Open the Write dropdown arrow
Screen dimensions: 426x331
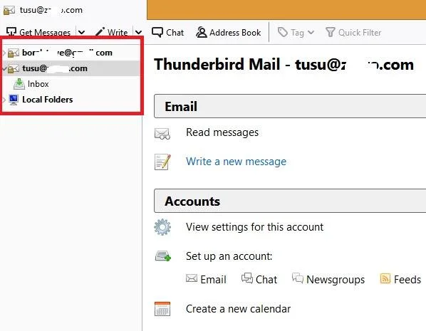click(139, 33)
